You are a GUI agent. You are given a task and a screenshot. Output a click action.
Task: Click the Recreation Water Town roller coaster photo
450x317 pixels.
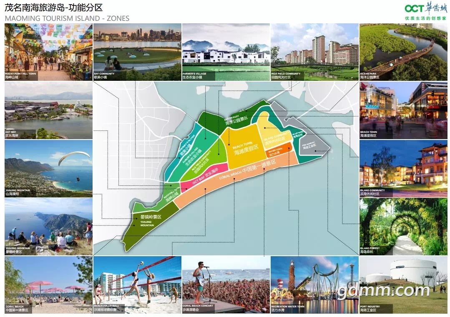tap(314, 285)
